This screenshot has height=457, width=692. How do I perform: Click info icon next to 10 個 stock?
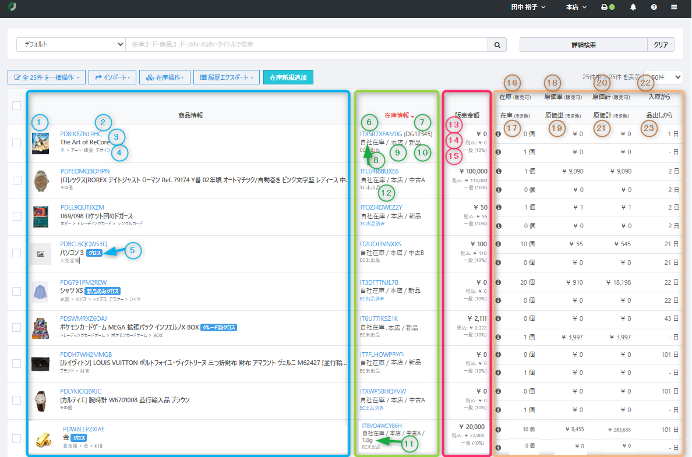(498, 244)
